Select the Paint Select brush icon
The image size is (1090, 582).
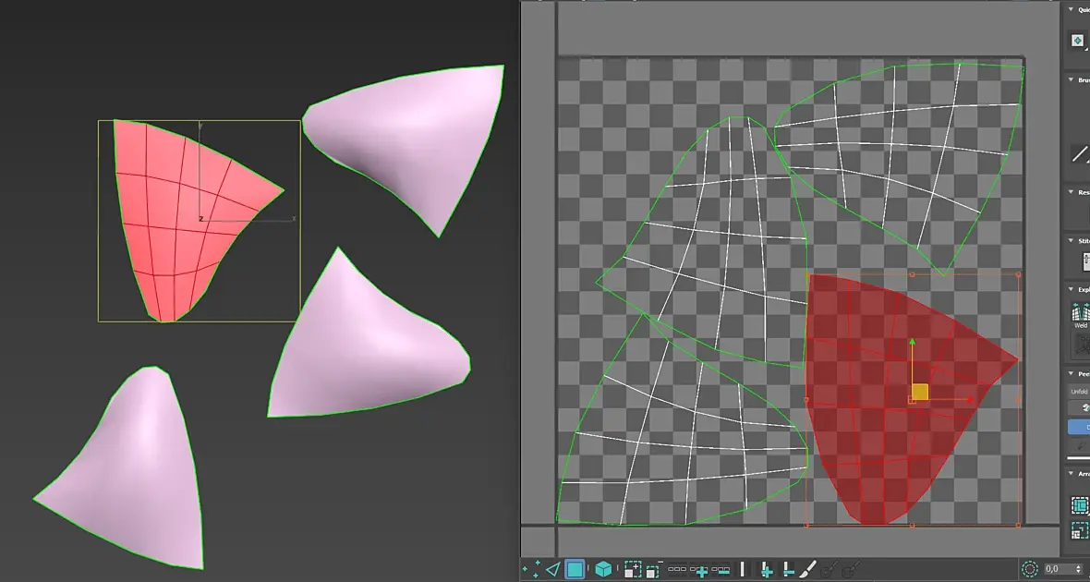pyautogui.click(x=807, y=569)
